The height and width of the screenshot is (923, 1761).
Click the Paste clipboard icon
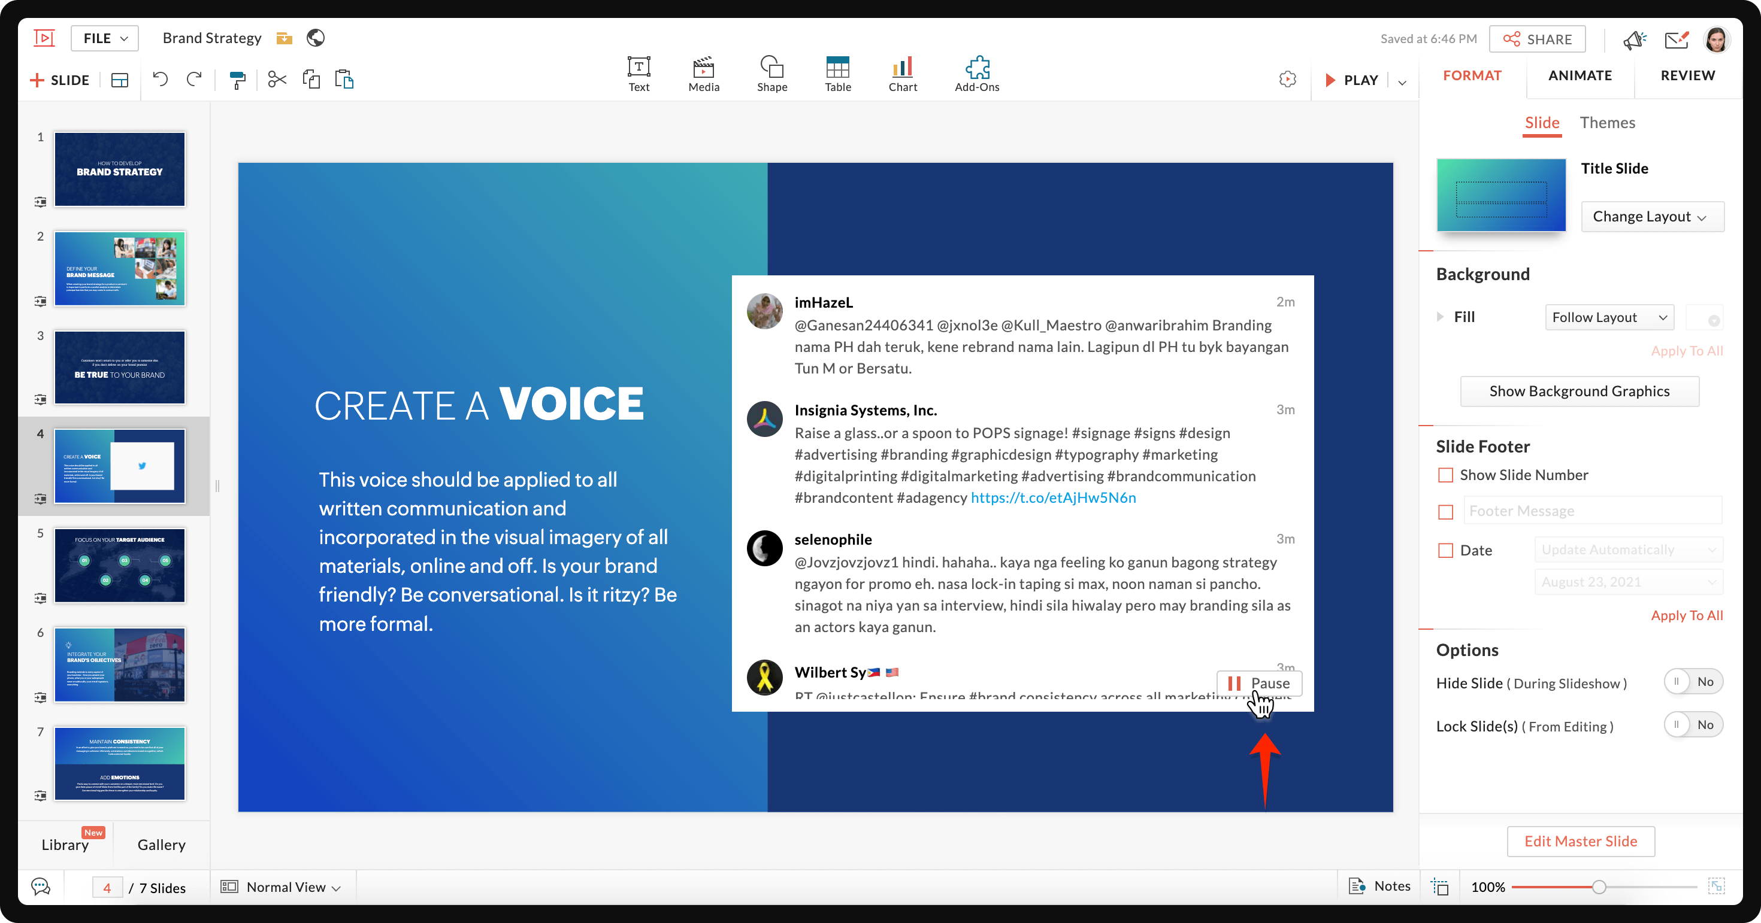pyautogui.click(x=344, y=80)
